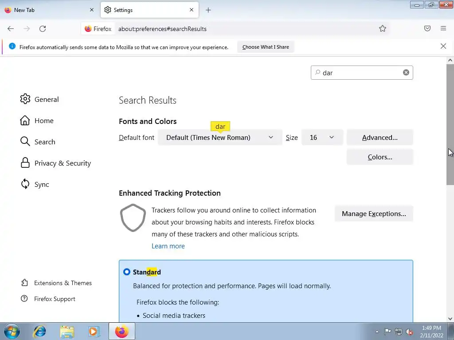The image size is (454, 340).
Task: Close the Settings tab
Action: pyautogui.click(x=192, y=10)
